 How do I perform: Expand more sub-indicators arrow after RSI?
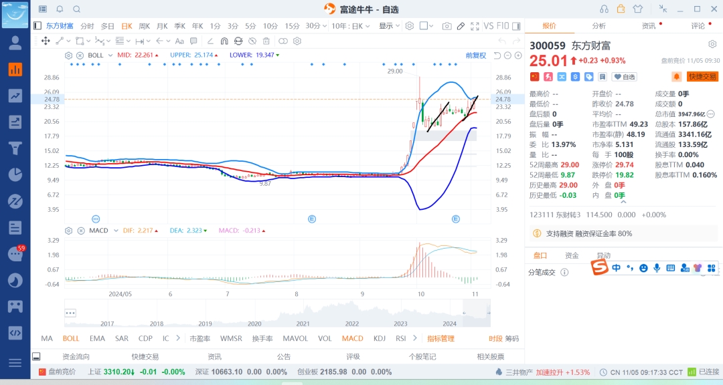click(x=415, y=338)
